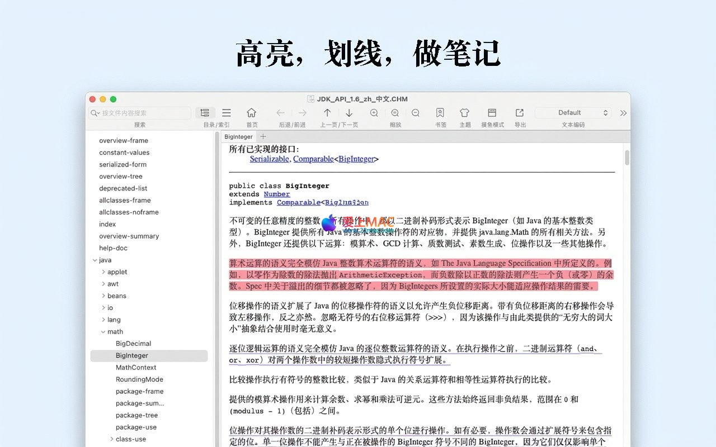Expand the class-use tree node

click(112, 439)
